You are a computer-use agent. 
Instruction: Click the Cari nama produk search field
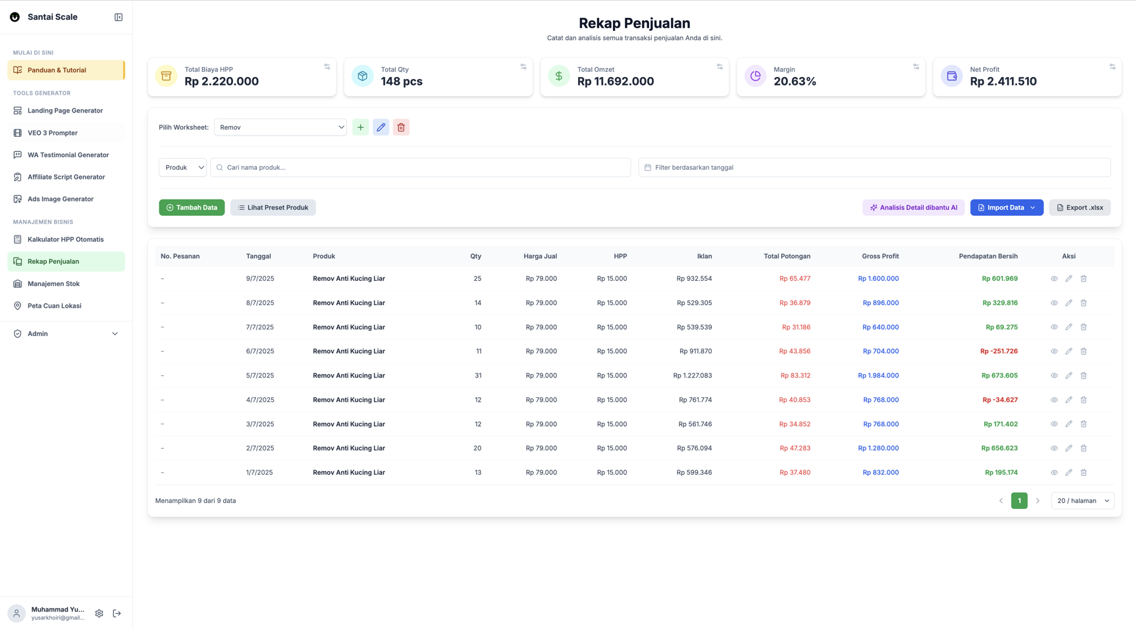[x=421, y=168]
